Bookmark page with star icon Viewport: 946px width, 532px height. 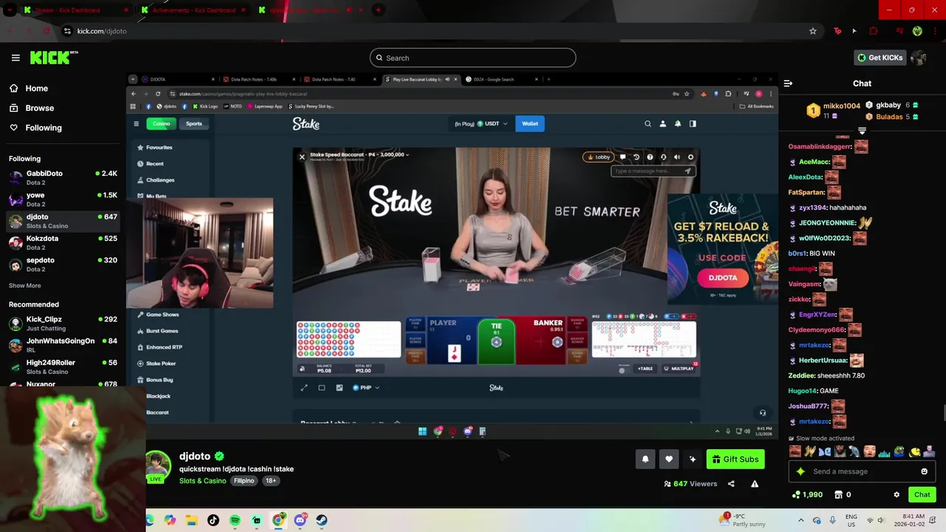pyautogui.click(x=813, y=31)
